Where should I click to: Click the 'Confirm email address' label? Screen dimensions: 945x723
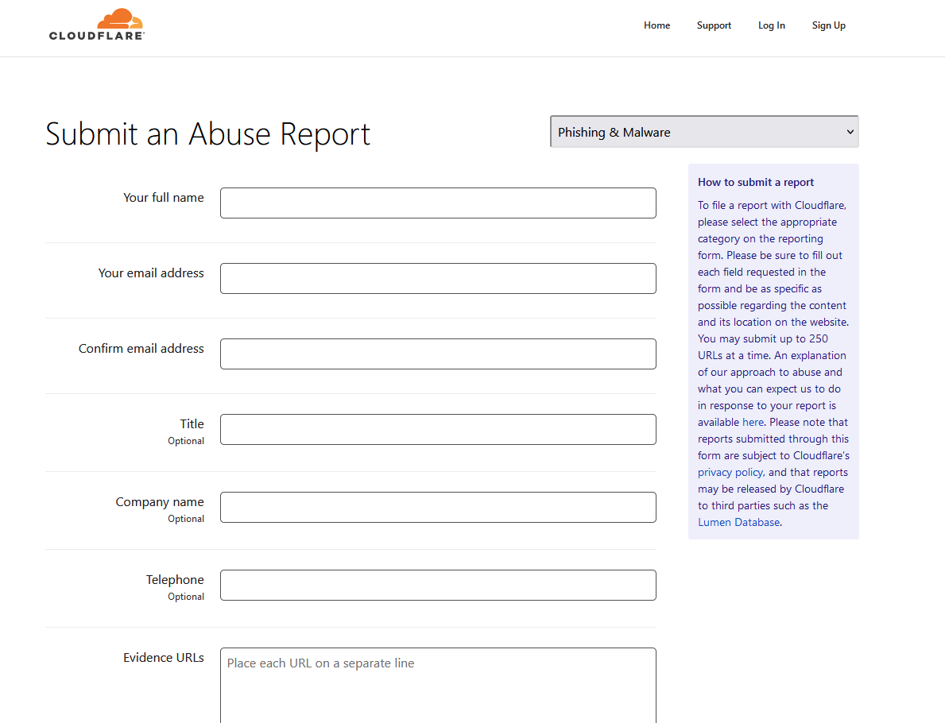tap(141, 348)
